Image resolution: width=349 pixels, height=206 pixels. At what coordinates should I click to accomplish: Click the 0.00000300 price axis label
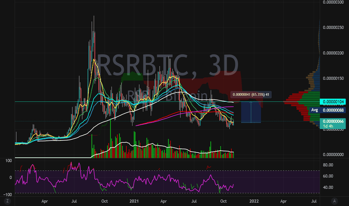point(333,2)
